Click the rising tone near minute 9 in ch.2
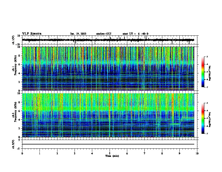 coord(181,120)
